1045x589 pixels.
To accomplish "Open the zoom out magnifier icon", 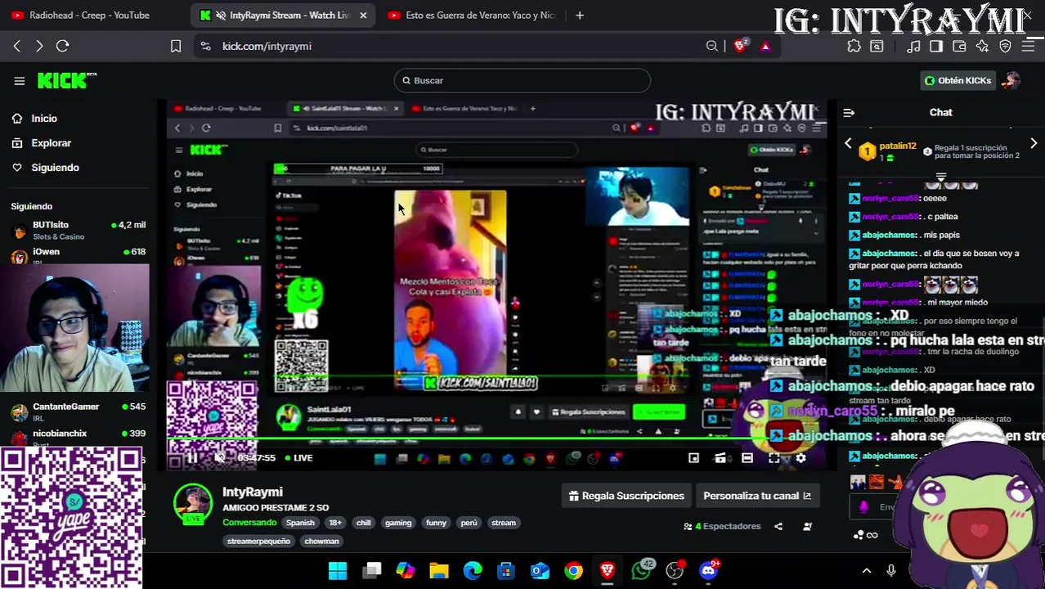I will click(712, 47).
